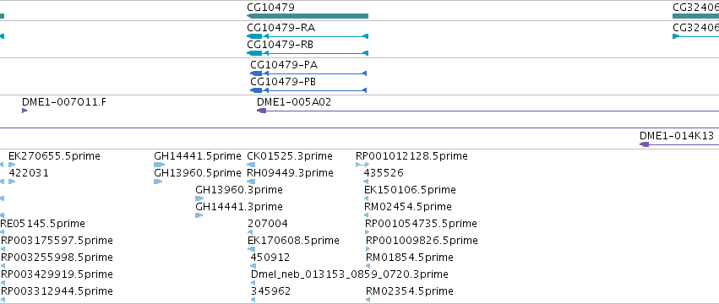Click the 422031 feature label
The width and height of the screenshot is (719, 304).
(29, 173)
